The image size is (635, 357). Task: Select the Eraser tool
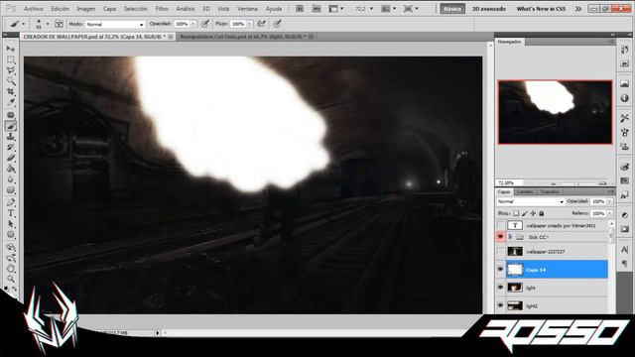[x=11, y=159]
